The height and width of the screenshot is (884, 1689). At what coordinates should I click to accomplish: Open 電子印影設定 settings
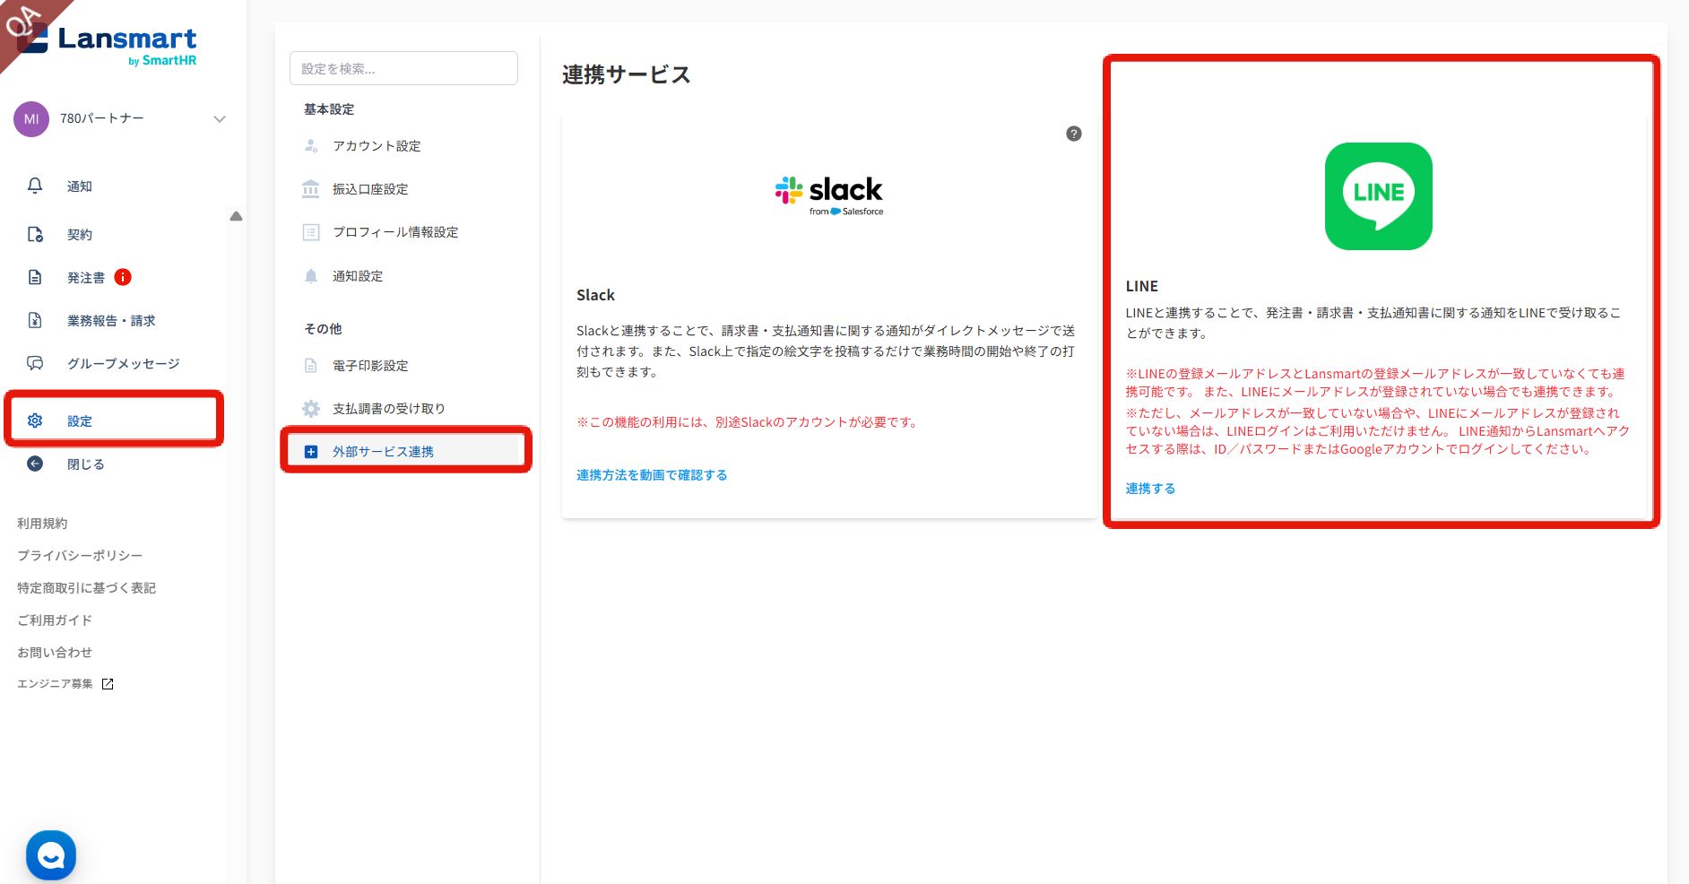point(370,366)
